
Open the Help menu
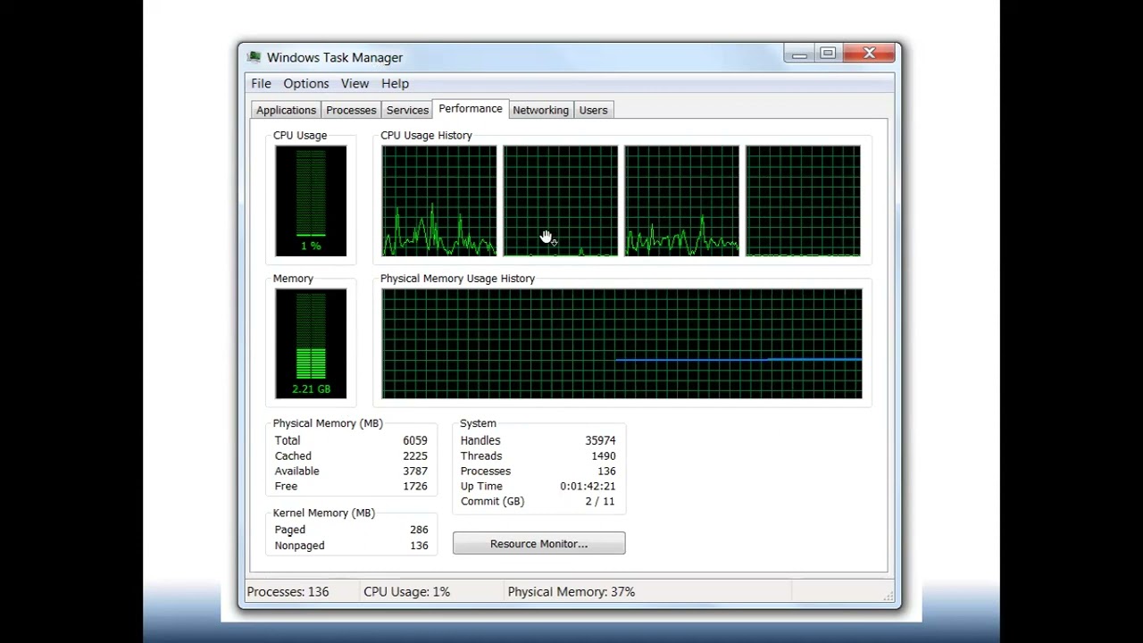[395, 83]
